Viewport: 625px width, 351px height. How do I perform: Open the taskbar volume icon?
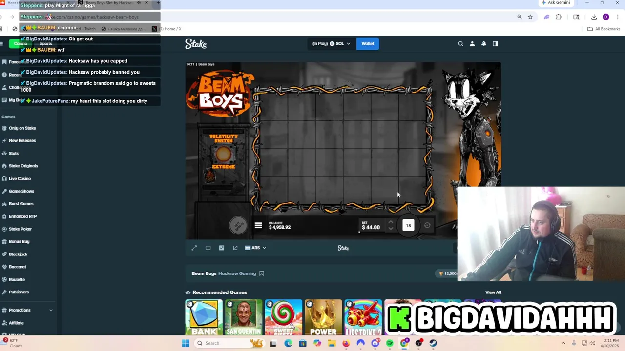click(x=592, y=343)
